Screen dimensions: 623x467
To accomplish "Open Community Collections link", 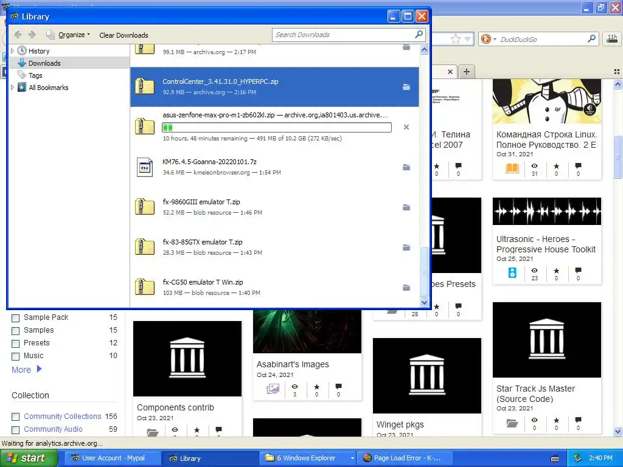I will tap(63, 416).
